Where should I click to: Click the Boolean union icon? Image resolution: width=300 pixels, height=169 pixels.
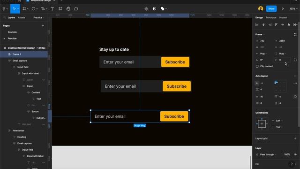point(163,9)
